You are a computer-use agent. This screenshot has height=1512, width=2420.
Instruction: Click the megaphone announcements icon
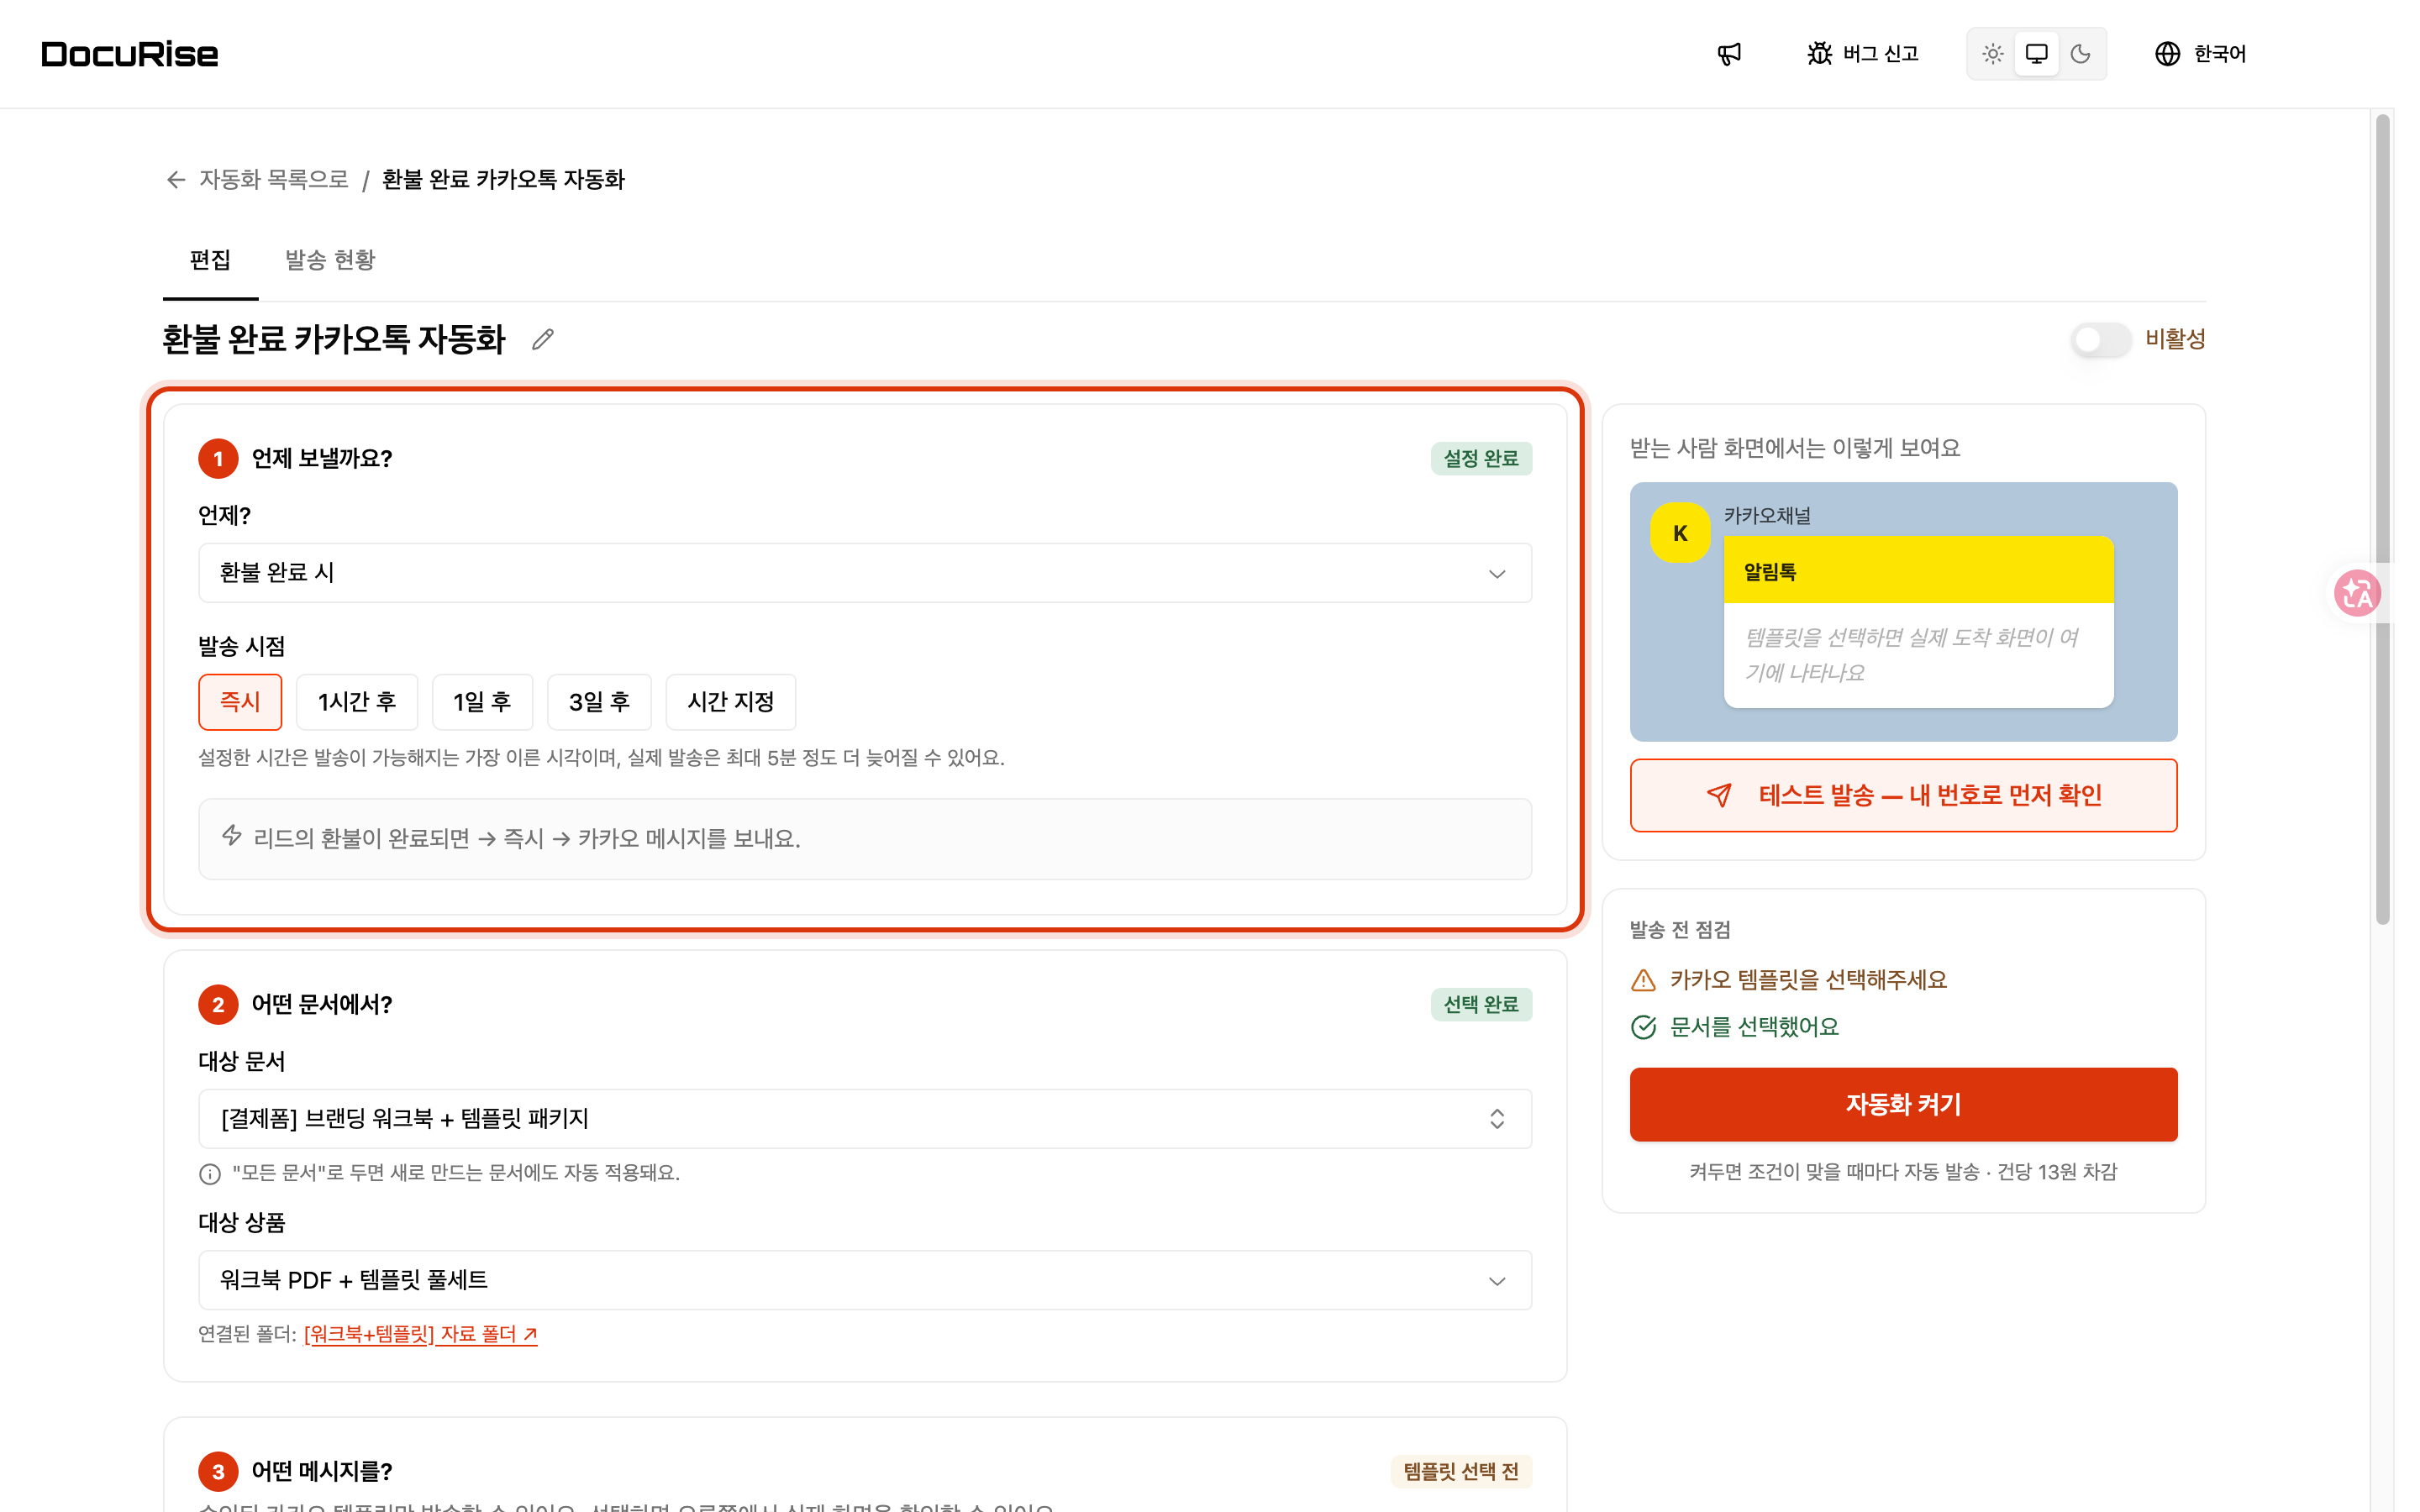(1729, 54)
